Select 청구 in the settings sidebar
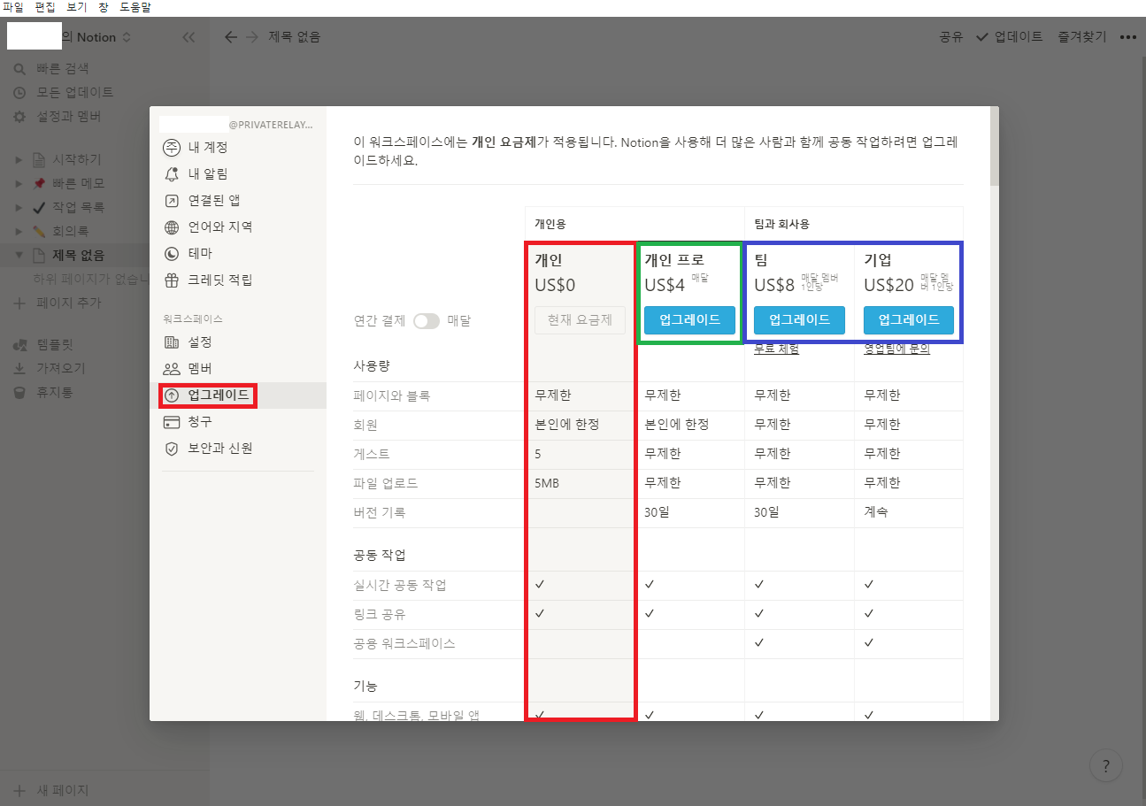 (238, 422)
